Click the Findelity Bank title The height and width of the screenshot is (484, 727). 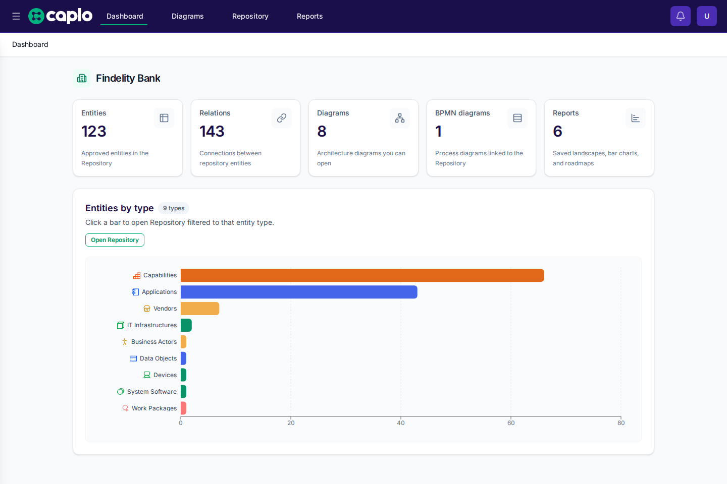128,78
